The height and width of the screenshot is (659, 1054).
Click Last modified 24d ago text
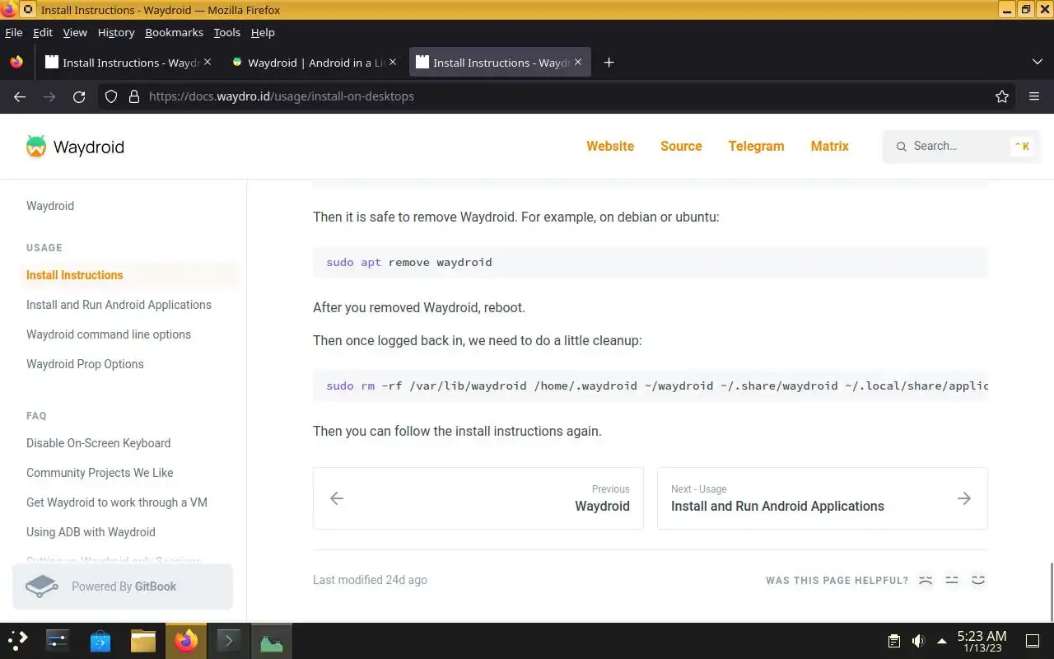pyautogui.click(x=370, y=580)
